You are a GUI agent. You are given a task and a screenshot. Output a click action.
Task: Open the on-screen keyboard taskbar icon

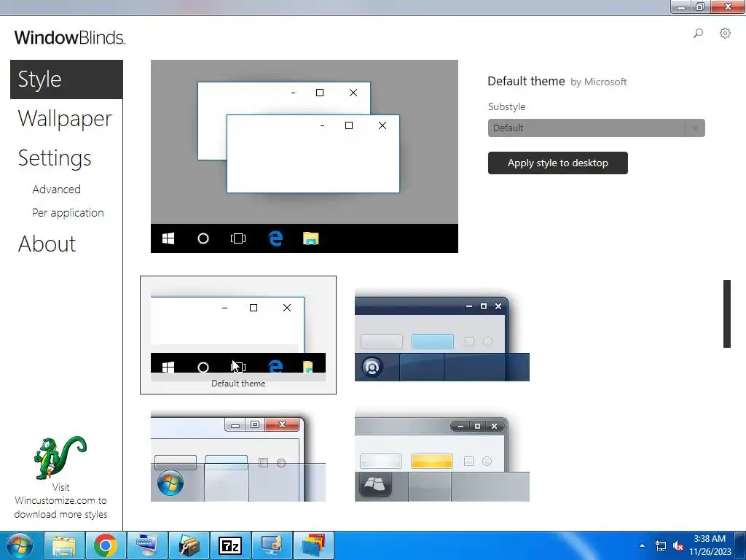pyautogui.click(x=147, y=545)
